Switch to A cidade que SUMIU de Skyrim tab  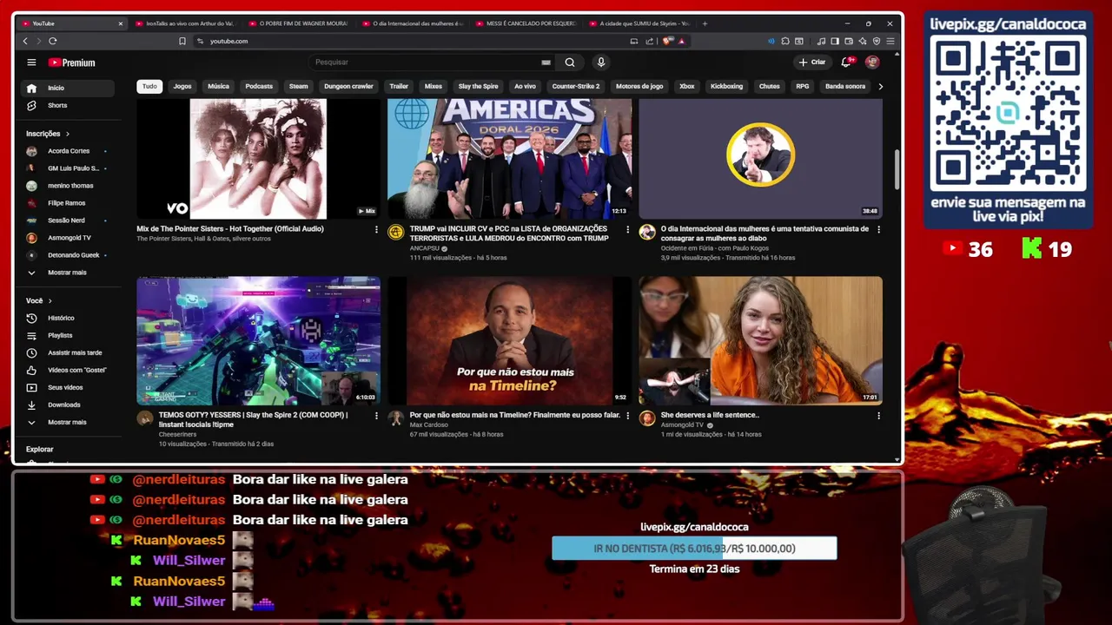pyautogui.click(x=640, y=23)
